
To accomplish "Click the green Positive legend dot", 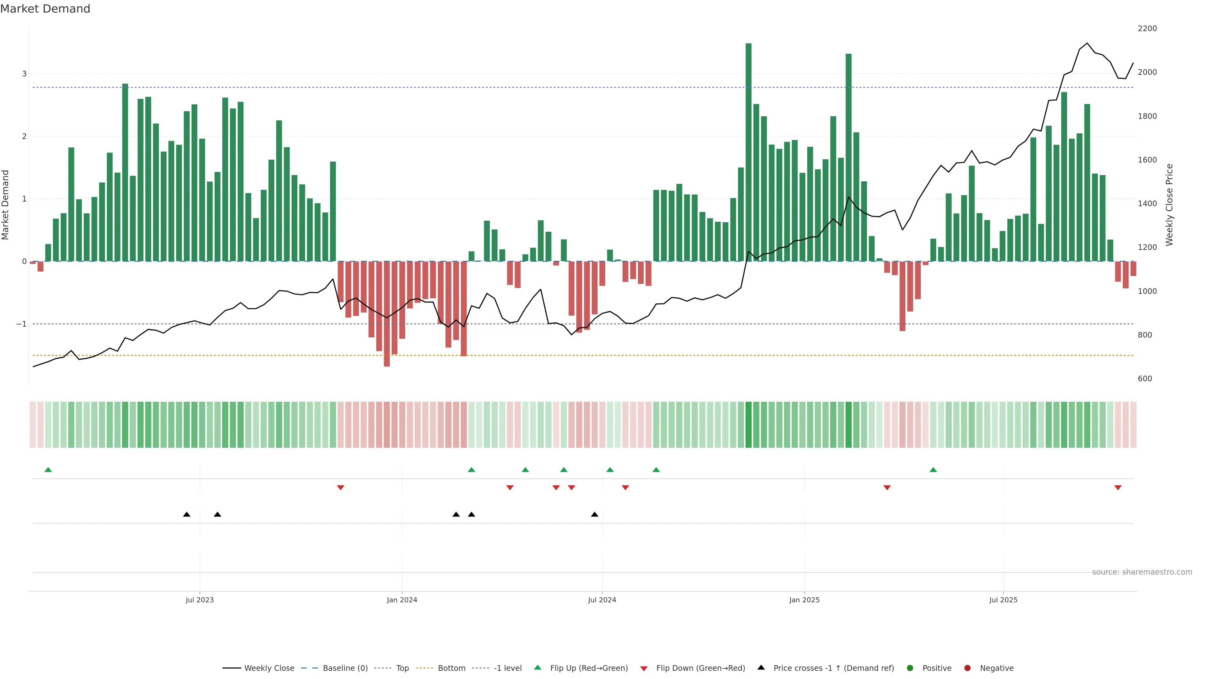I will 910,668.
